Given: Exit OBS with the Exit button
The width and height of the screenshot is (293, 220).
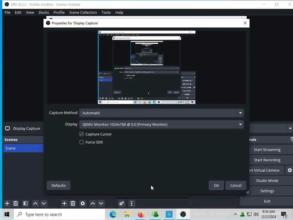Looking at the screenshot, I should pyautogui.click(x=267, y=201).
